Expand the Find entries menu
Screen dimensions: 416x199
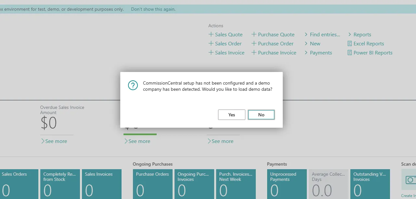point(322,34)
